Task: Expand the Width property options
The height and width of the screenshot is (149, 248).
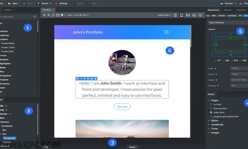Action: (x=216, y=68)
